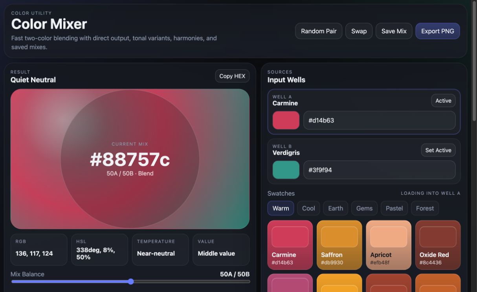Swap the two well colors

click(x=359, y=31)
